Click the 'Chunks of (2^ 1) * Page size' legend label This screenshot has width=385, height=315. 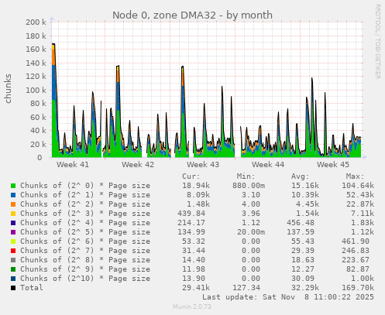(x=85, y=195)
